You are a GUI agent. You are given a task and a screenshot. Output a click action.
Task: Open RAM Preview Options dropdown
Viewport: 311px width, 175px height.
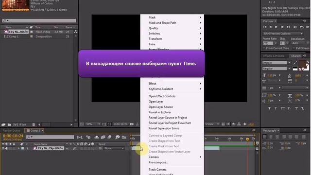(283, 34)
